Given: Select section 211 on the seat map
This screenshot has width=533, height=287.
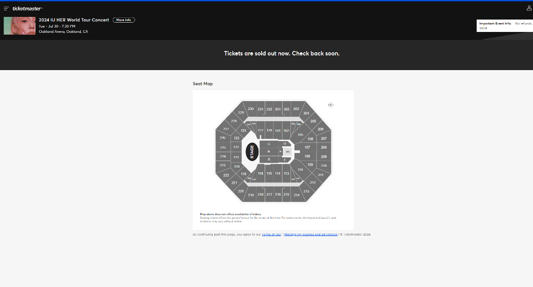Looking at the screenshot, I should [x=321, y=175].
